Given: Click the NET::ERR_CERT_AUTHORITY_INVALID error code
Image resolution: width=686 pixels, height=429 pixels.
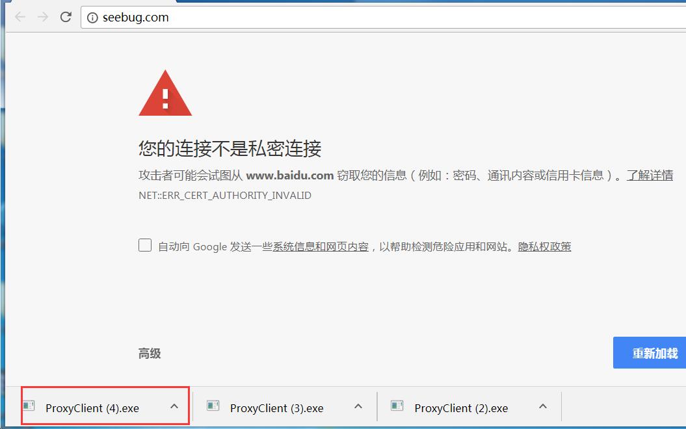Looking at the screenshot, I should pos(225,195).
